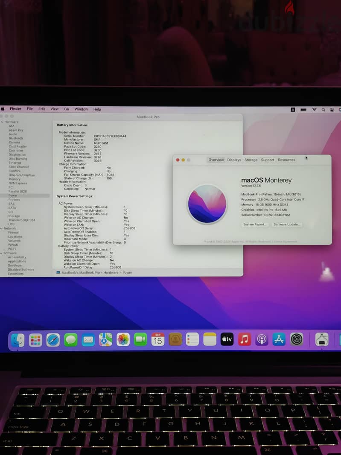Open the Go menu

67,109
